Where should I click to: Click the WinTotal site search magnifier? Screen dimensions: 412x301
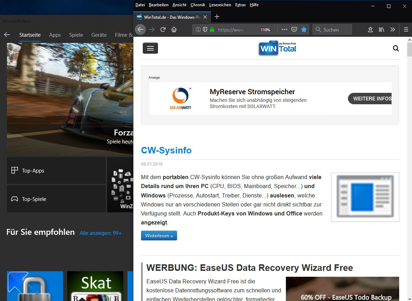coord(396,48)
